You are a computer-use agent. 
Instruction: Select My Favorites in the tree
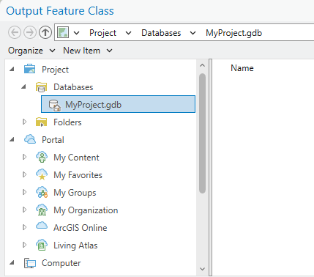(x=78, y=175)
